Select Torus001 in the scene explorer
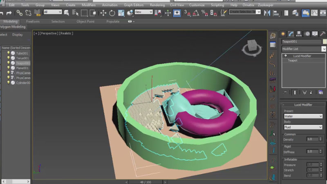Screen dimensions: 327x184 pos(22,58)
